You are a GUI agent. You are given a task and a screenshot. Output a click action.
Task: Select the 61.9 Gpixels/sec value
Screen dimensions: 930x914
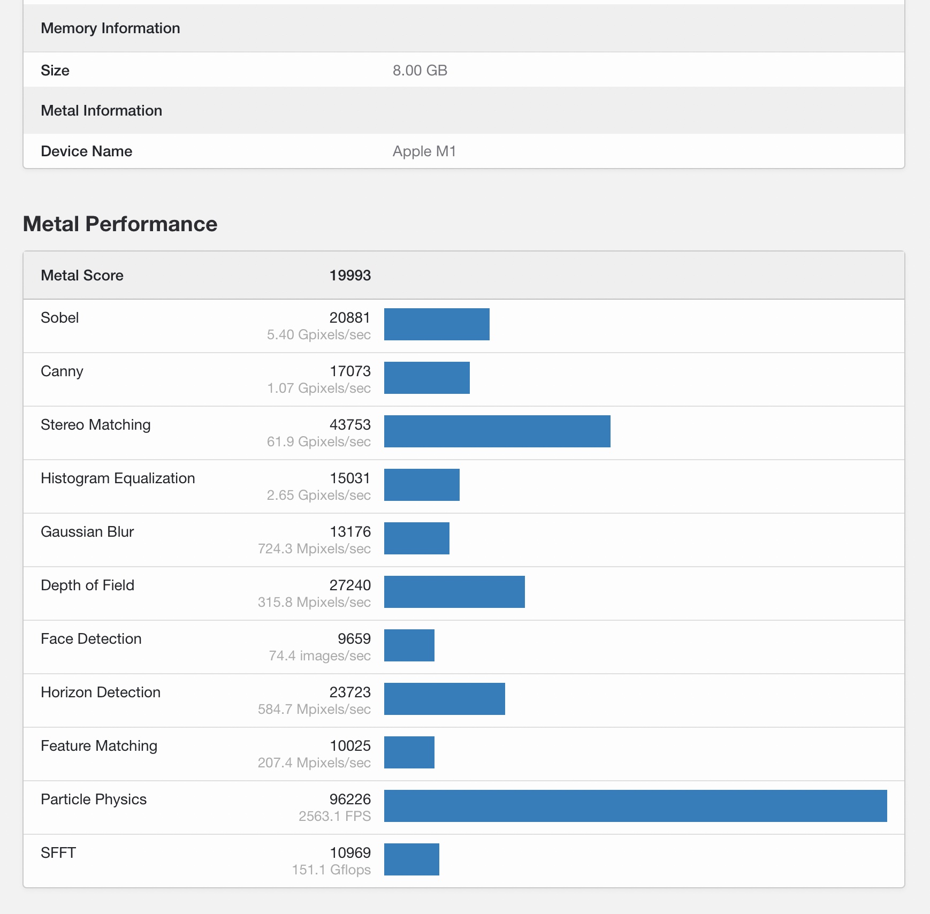tap(319, 442)
